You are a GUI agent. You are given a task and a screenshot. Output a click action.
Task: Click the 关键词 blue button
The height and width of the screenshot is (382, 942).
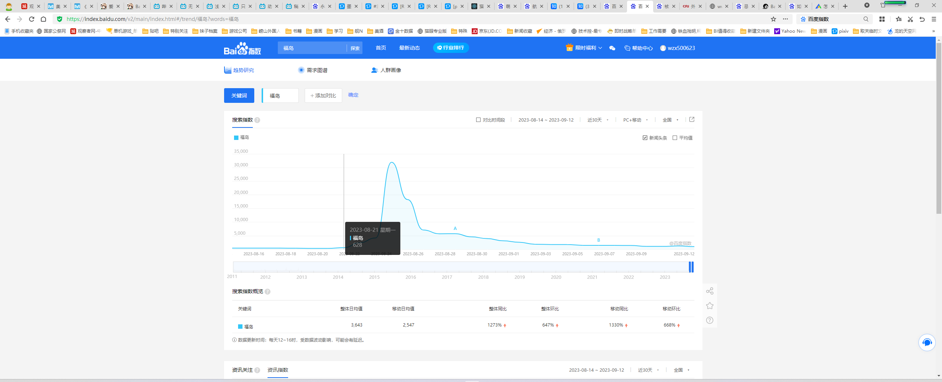click(x=239, y=95)
